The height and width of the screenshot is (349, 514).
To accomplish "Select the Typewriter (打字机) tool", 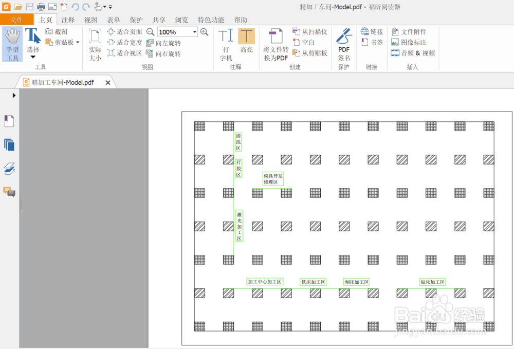I will click(226, 45).
